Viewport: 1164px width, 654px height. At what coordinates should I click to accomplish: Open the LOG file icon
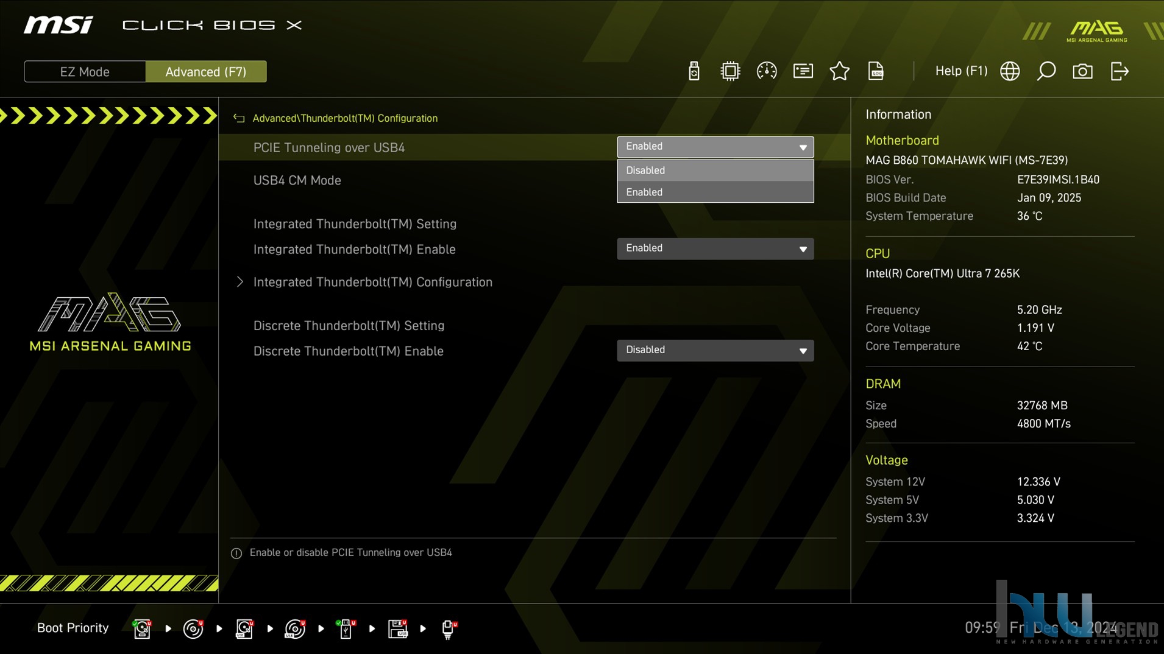pos(876,71)
